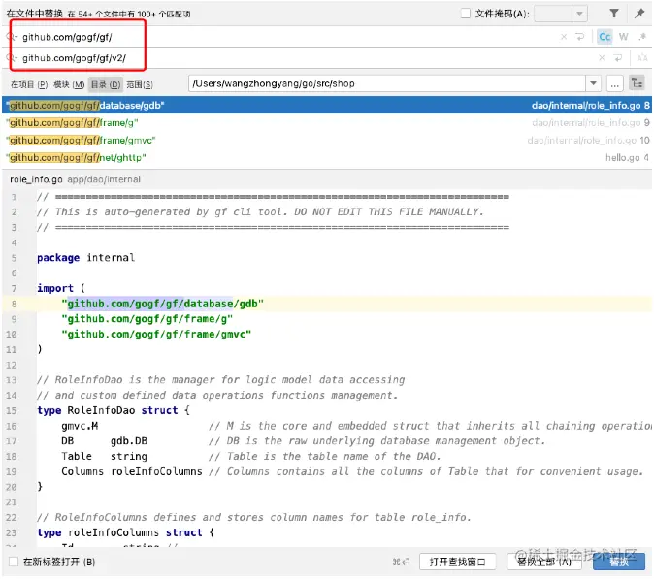Open the file mask dropdown
This screenshot has width=654, height=579.
tap(579, 14)
